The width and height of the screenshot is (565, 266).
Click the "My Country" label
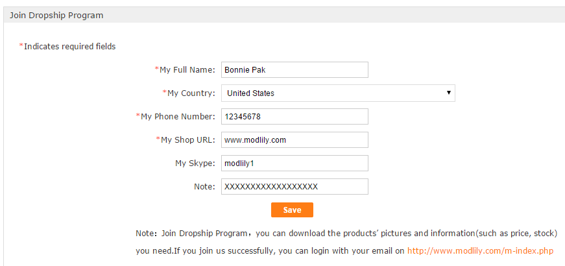coord(191,93)
